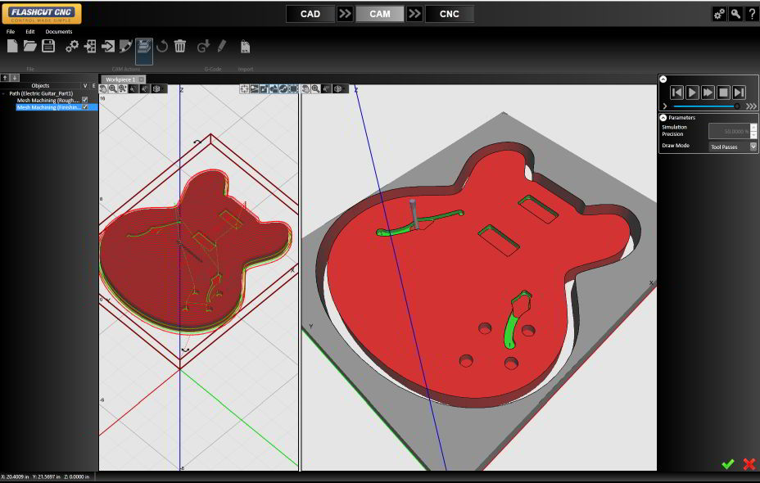Click the zoom magnifier in left viewport
The image size is (760, 483).
[x=113, y=88]
